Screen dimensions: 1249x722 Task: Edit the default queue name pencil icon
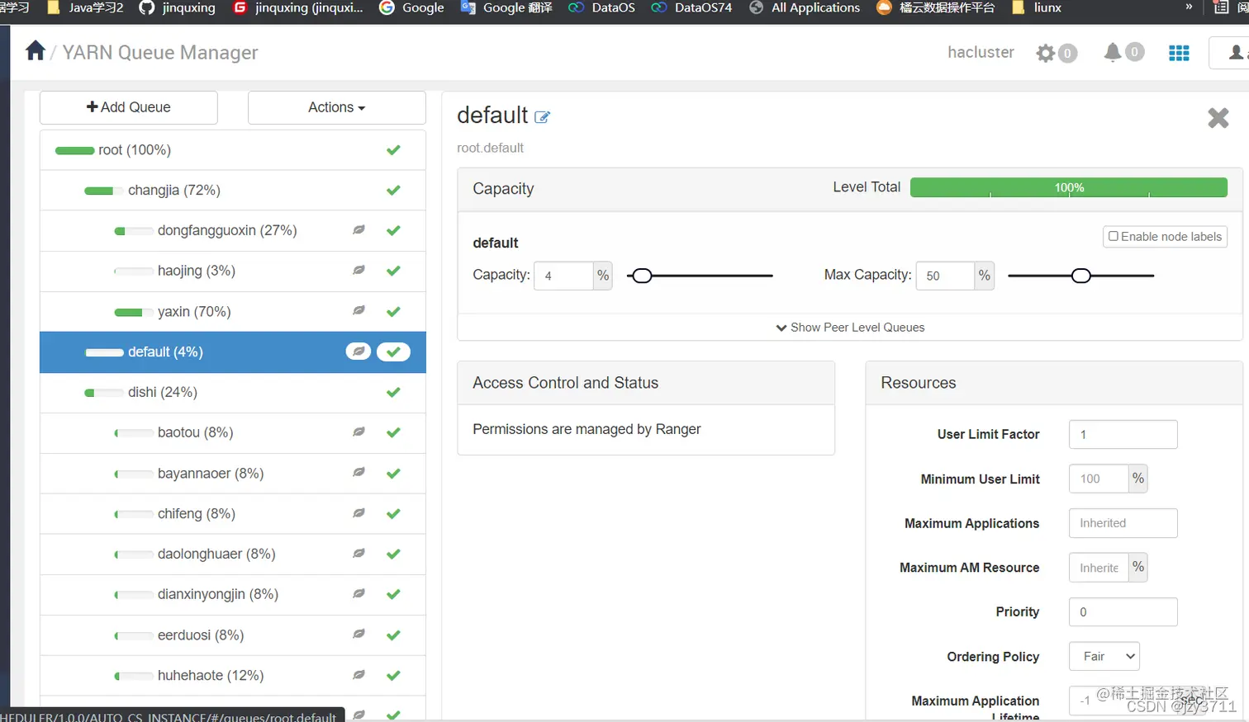tap(542, 117)
